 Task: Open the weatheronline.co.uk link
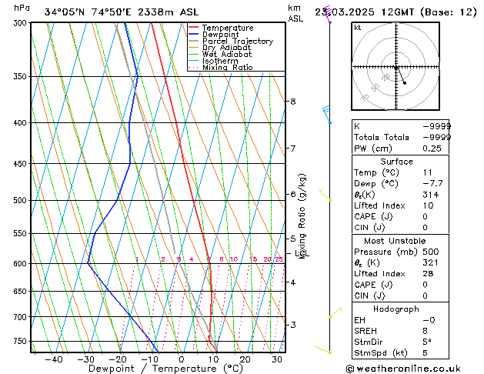pyautogui.click(x=413, y=368)
